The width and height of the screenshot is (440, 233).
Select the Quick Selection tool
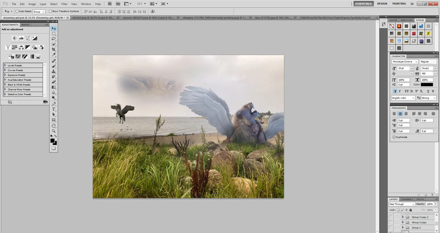54,44
